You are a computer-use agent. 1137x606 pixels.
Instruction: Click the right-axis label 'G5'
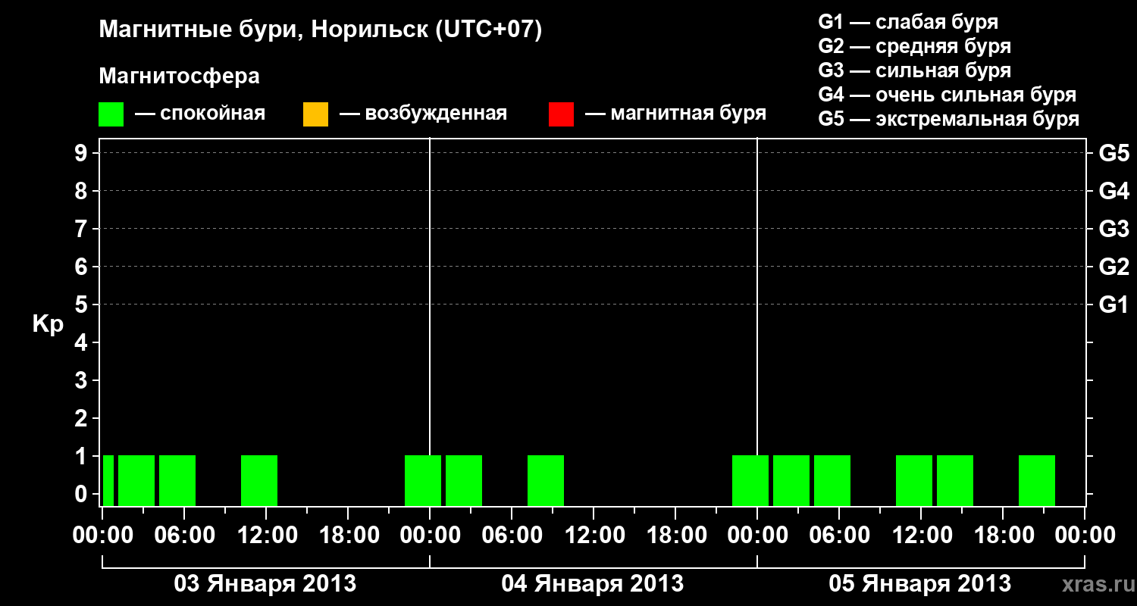pos(1114,154)
